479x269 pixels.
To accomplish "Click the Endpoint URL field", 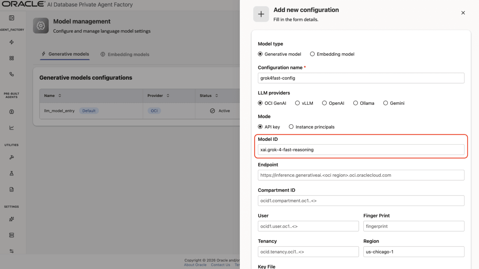I will click(x=361, y=175).
